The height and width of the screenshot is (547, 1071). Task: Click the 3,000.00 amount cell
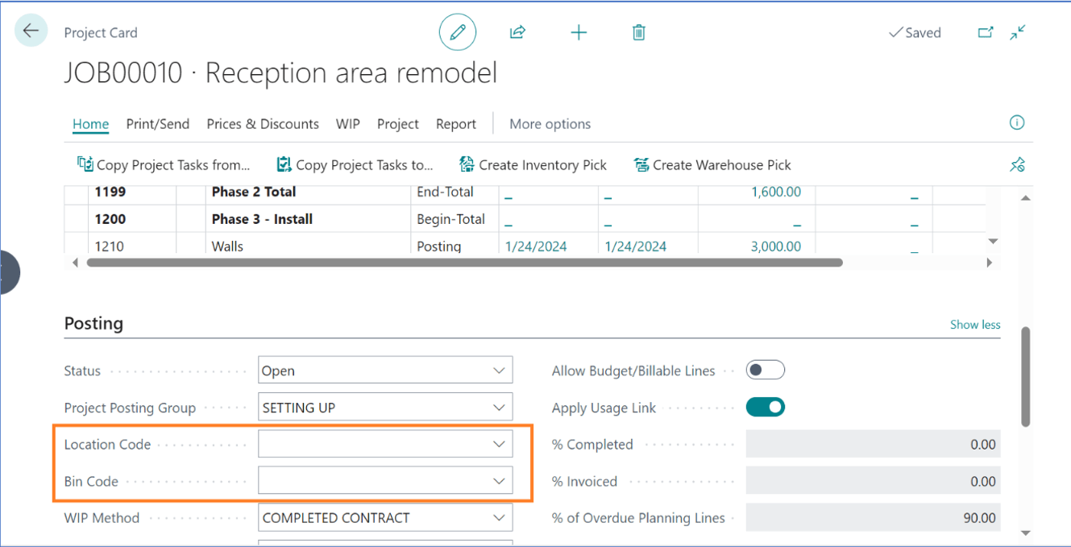pyautogui.click(x=776, y=247)
